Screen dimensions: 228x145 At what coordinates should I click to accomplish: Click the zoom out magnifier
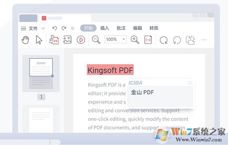point(96,40)
